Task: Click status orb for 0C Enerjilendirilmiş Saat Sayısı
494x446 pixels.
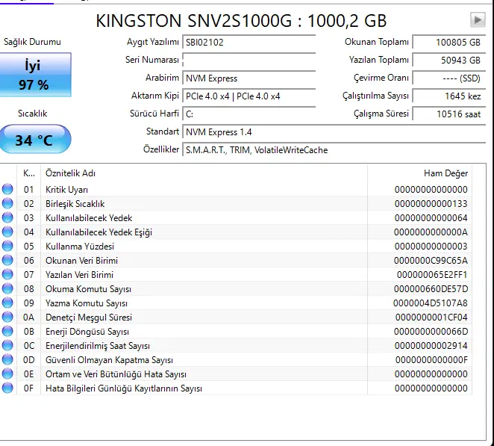Action: click(x=7, y=345)
